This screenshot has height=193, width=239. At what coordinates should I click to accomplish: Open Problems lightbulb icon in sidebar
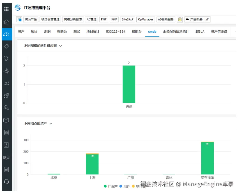(6, 58)
